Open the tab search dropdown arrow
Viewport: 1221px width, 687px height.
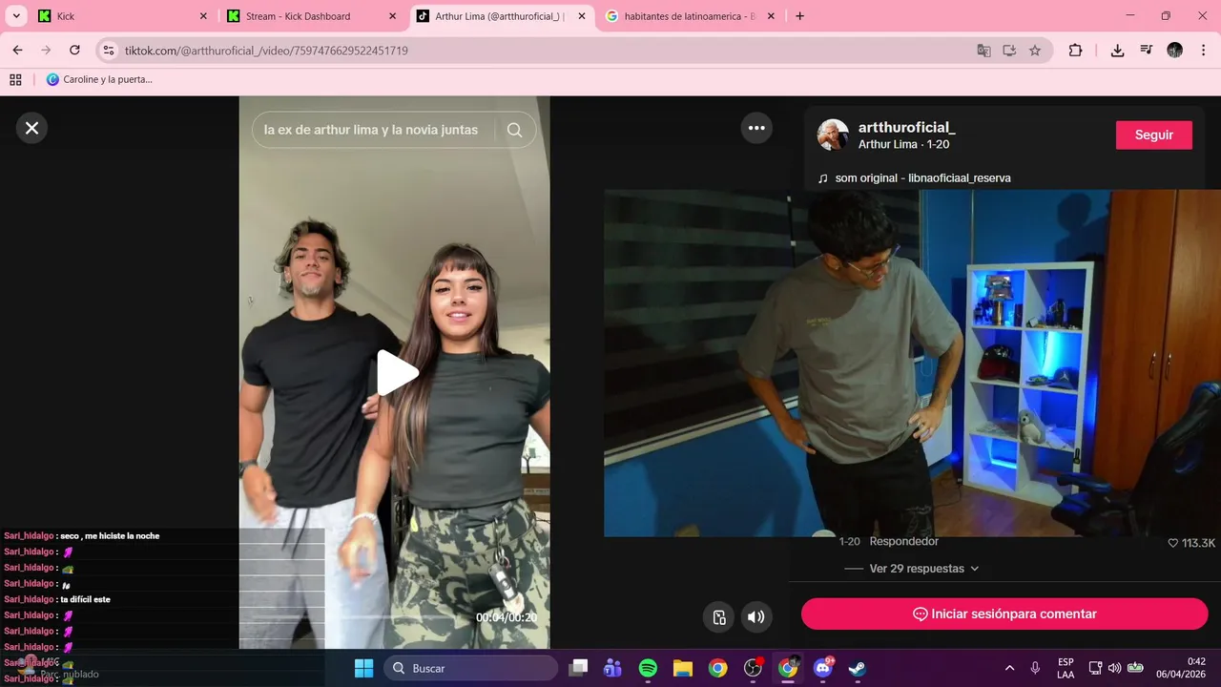(x=16, y=16)
